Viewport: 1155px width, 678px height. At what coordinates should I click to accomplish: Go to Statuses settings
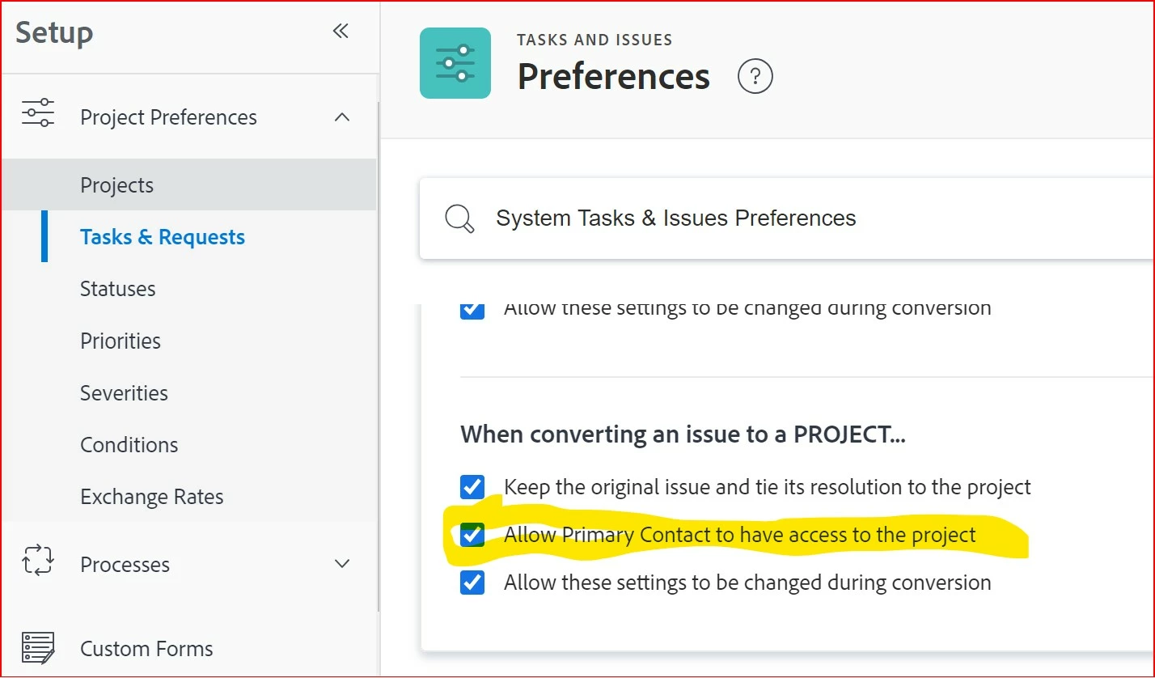pos(118,289)
